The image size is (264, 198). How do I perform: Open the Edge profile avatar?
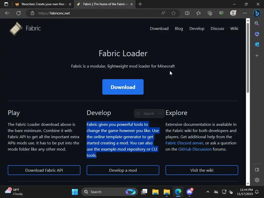coord(233,13)
